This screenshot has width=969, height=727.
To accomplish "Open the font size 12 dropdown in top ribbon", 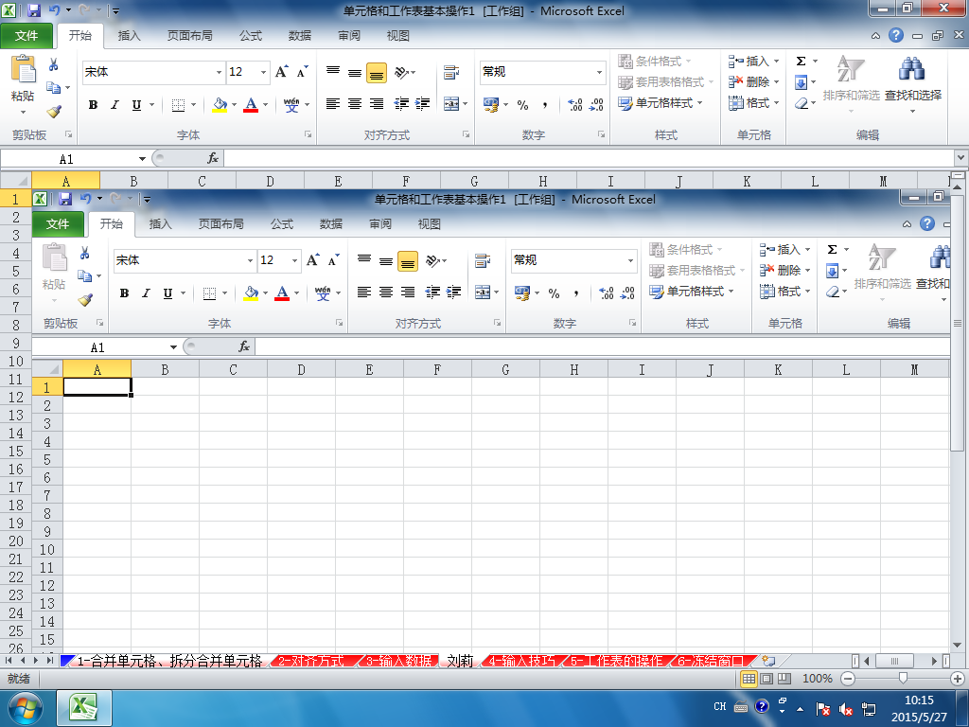I will click(x=263, y=72).
